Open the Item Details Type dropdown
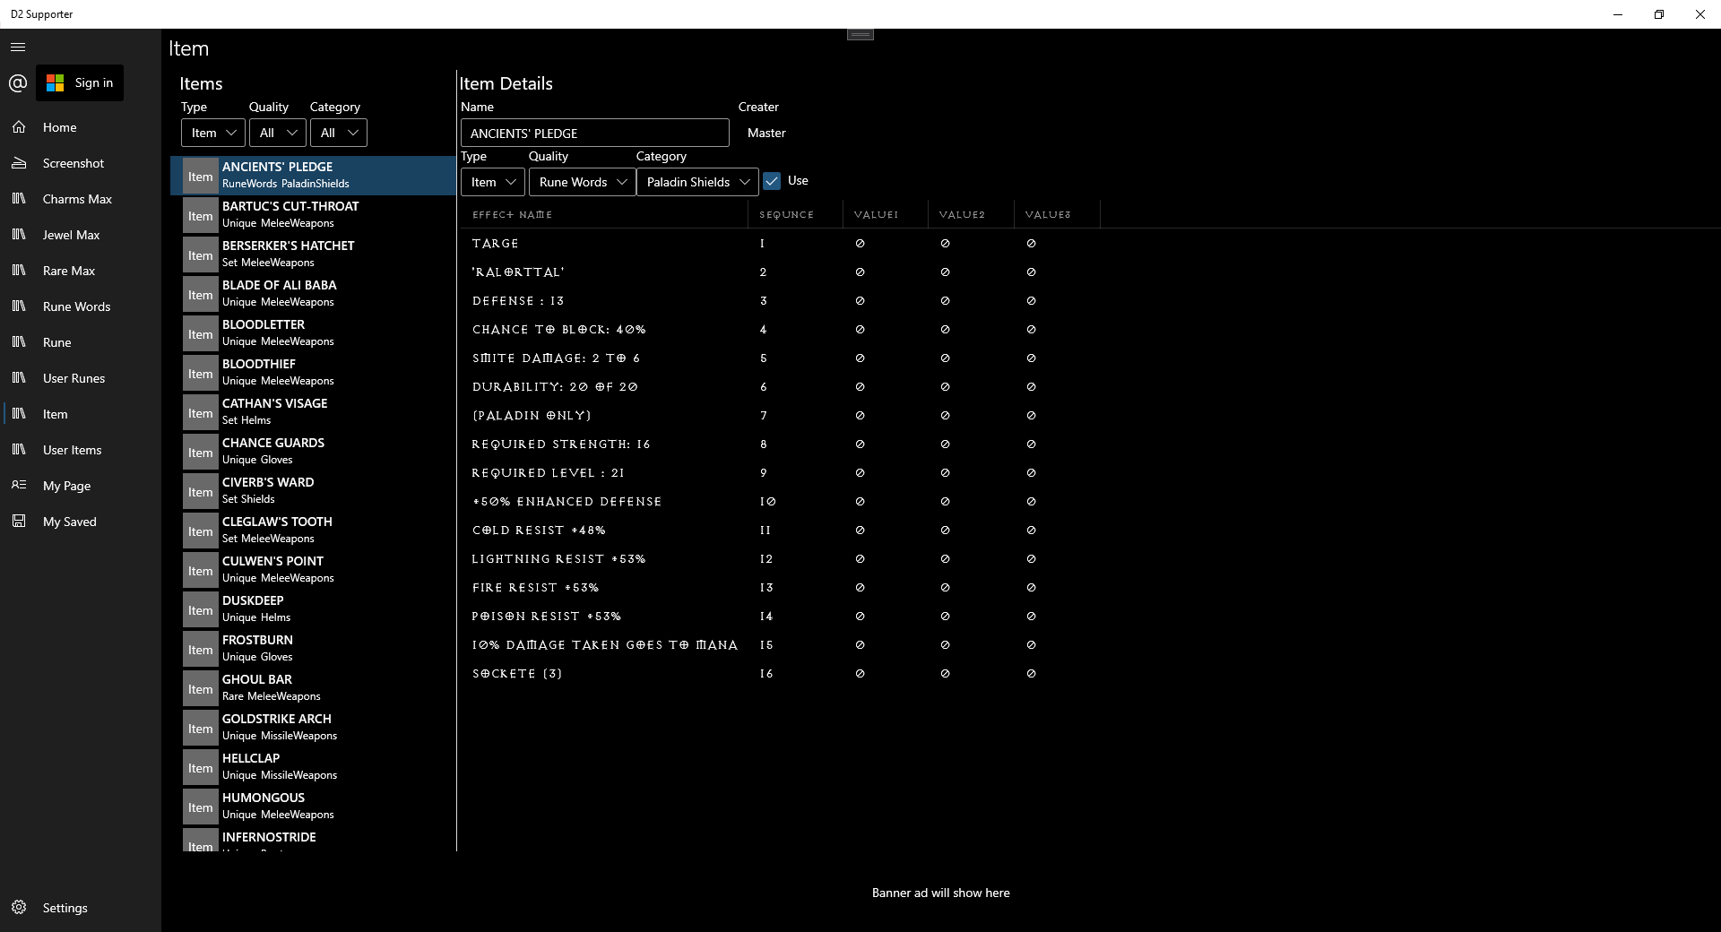 [493, 182]
